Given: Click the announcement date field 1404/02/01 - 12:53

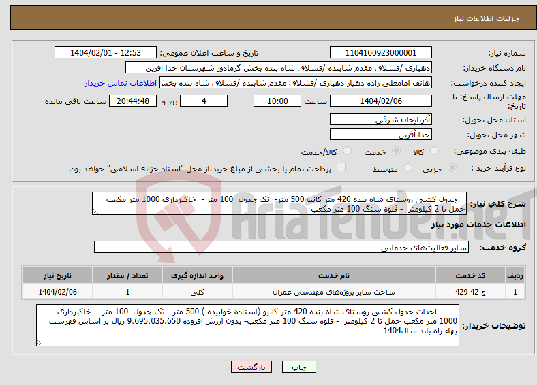Looking at the screenshot, I should [x=106, y=52].
